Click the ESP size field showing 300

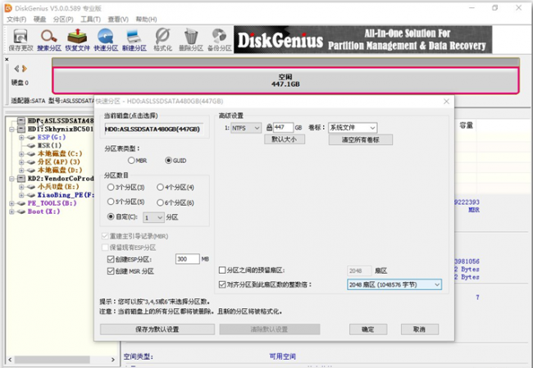coord(187,259)
